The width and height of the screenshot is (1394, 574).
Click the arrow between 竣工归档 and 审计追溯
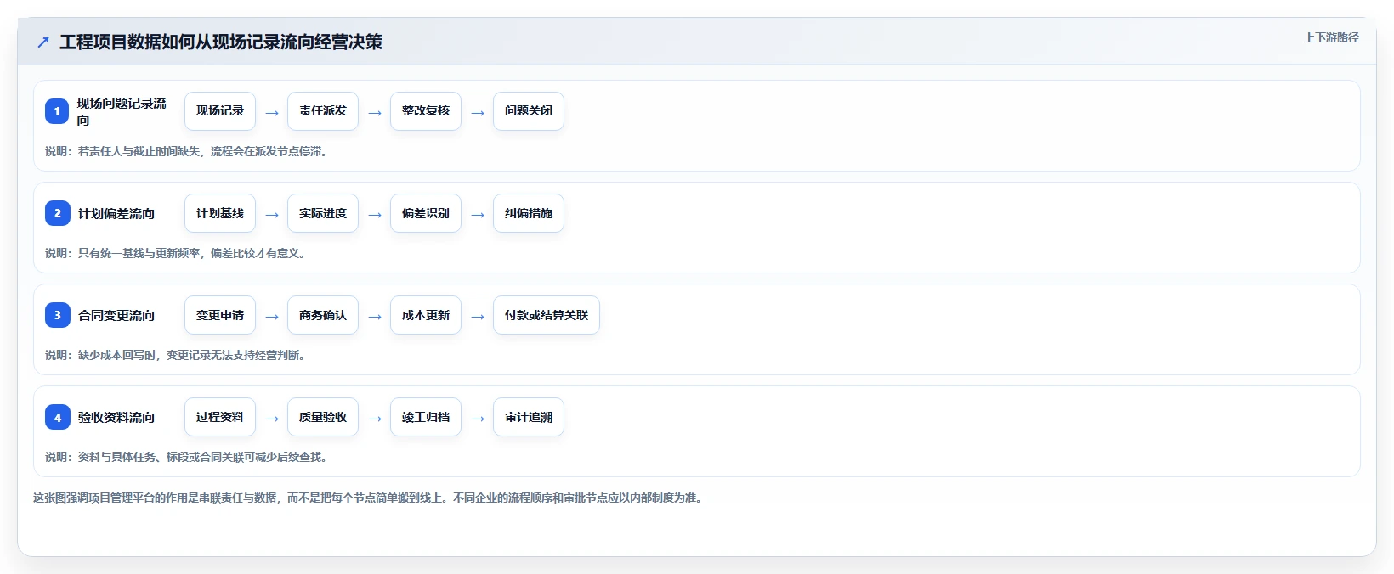[478, 419]
